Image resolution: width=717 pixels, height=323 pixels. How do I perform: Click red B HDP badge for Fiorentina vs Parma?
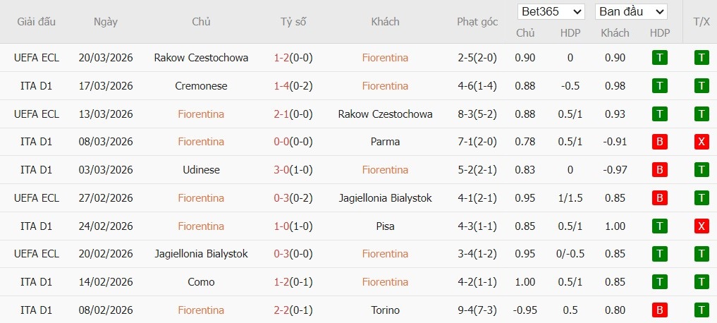(x=660, y=142)
